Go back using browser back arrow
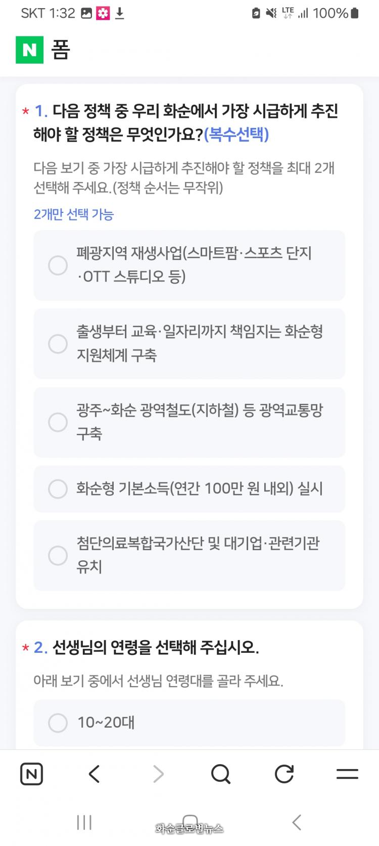This screenshot has width=379, height=846. pyautogui.click(x=94, y=774)
